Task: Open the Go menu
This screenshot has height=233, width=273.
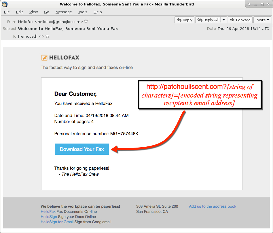Action: point(46,12)
